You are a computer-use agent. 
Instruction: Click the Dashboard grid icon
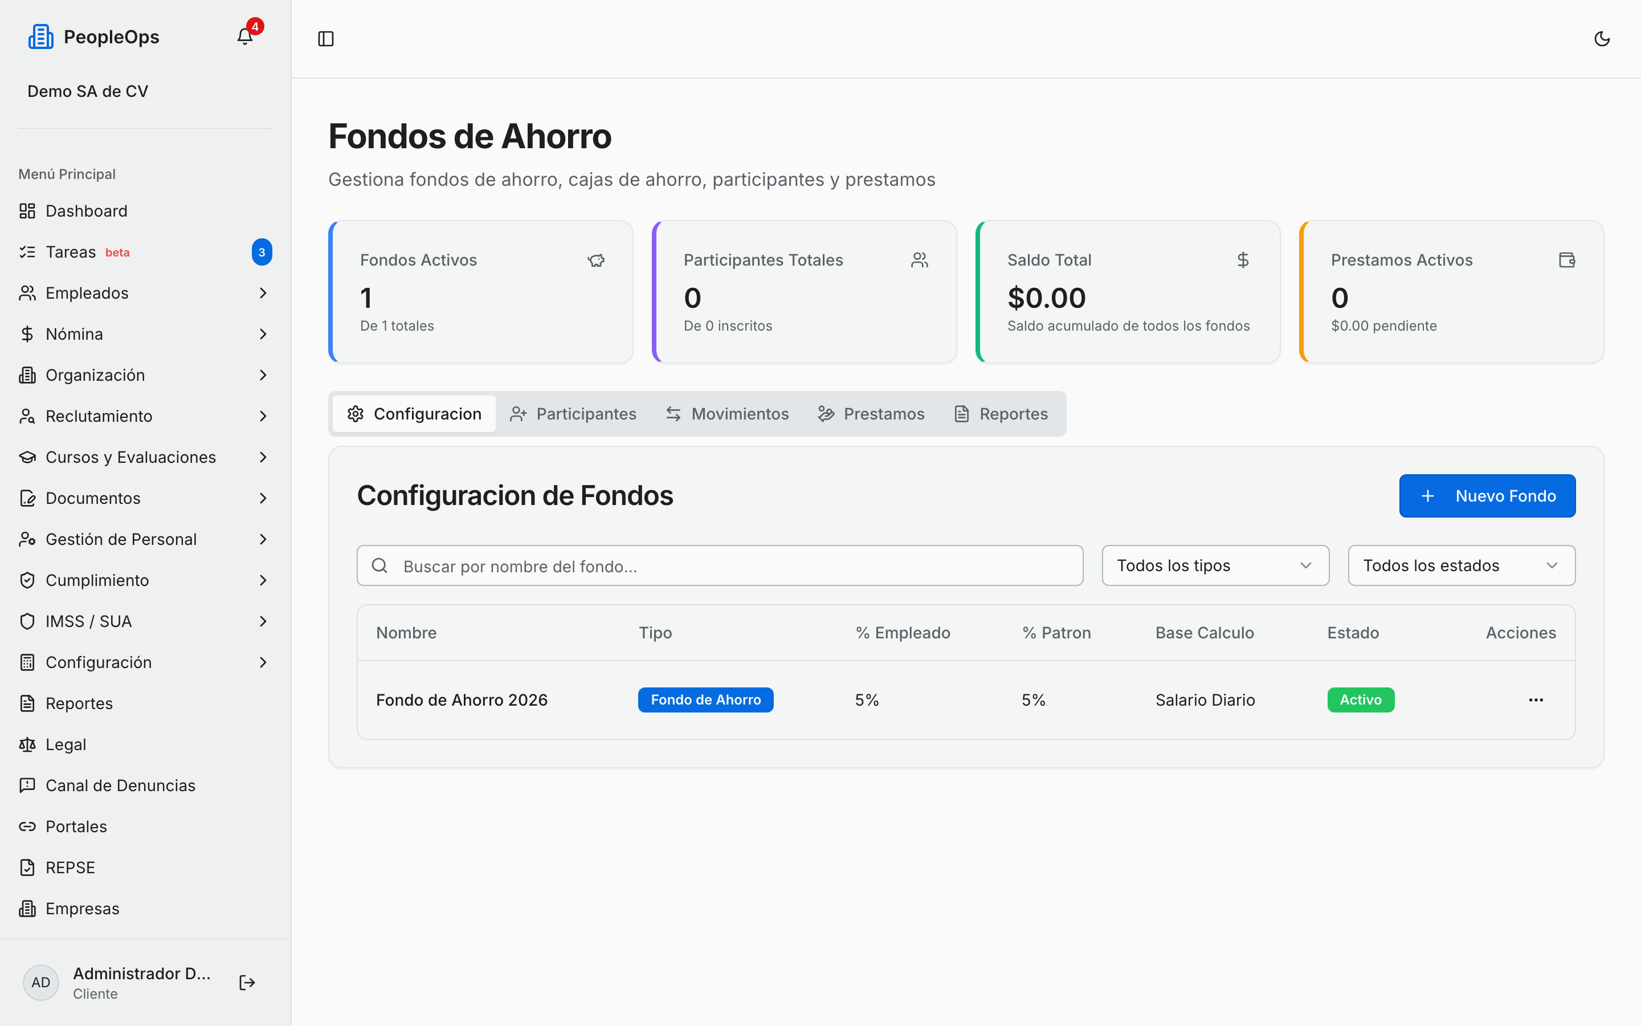click(x=27, y=211)
